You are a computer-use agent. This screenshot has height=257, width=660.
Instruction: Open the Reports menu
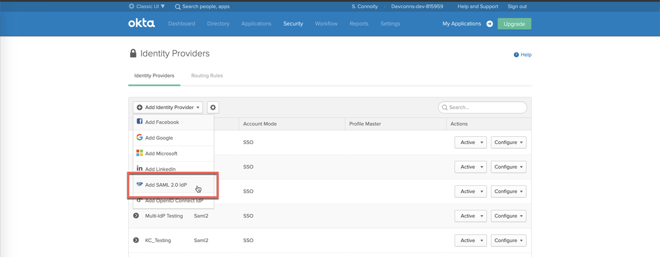359,24
